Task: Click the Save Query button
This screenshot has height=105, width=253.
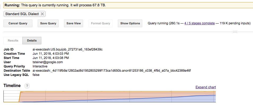Action: [48, 23]
